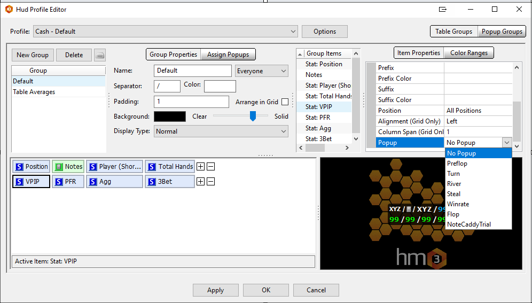532x303 pixels.
Task: Choose Flop from the popup list
Action: pyautogui.click(x=478, y=214)
